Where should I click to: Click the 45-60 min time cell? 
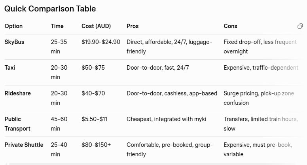click(x=59, y=123)
